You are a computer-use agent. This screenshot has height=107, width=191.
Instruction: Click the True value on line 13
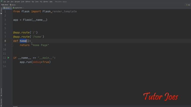[x=46, y=62]
